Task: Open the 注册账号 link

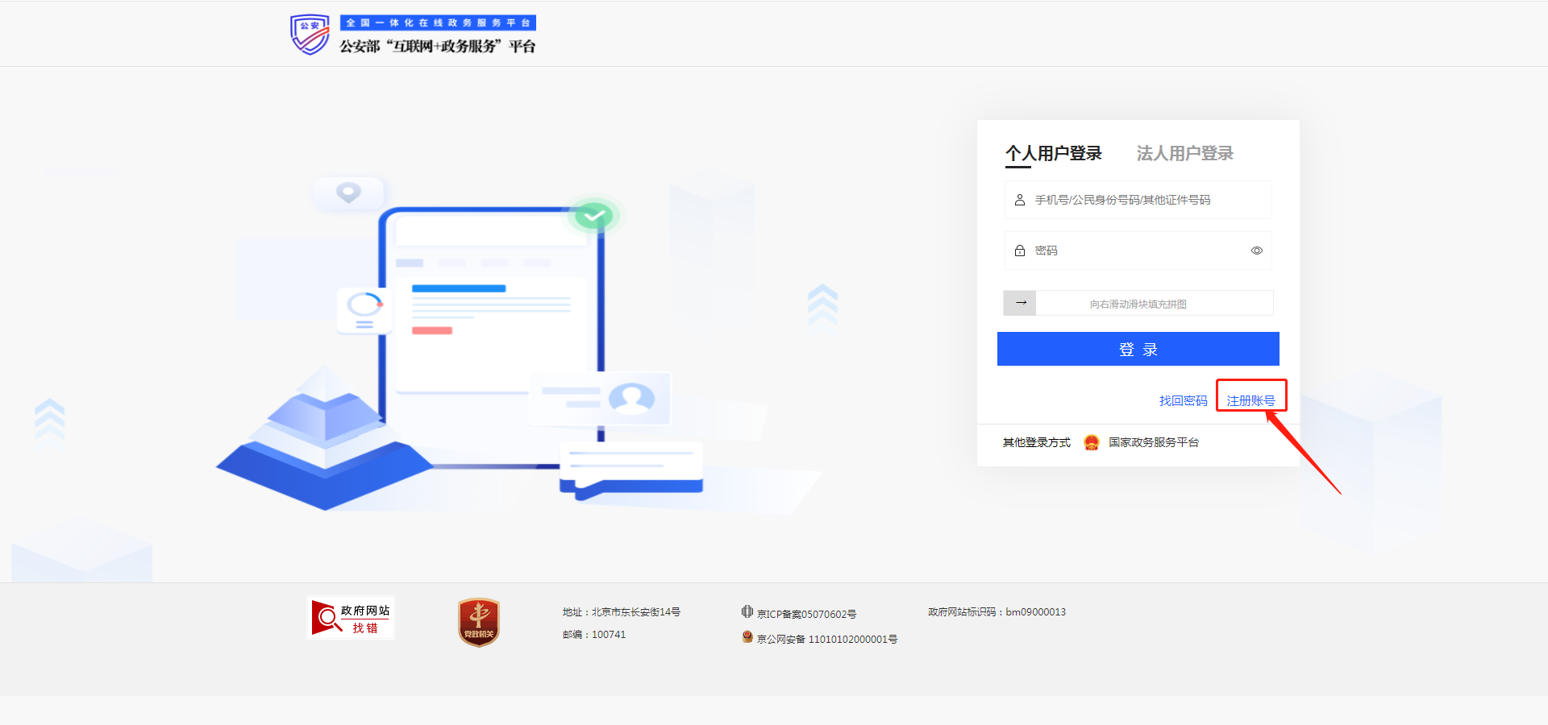Action: pos(1251,400)
